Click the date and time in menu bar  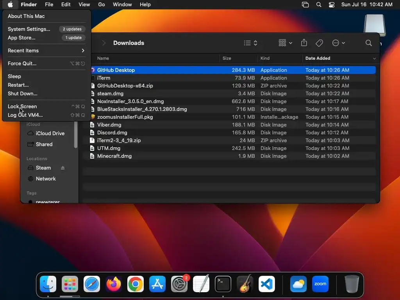click(366, 5)
